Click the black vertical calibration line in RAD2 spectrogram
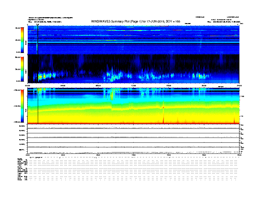 38,40
